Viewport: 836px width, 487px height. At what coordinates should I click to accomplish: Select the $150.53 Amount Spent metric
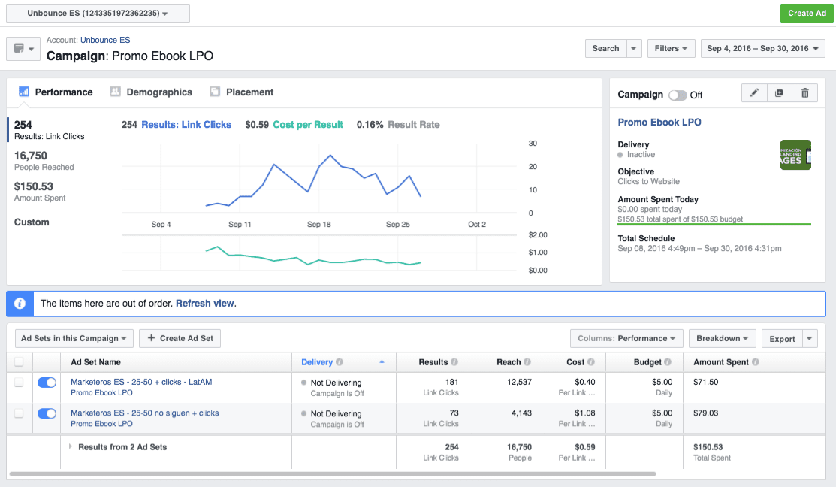point(40,192)
